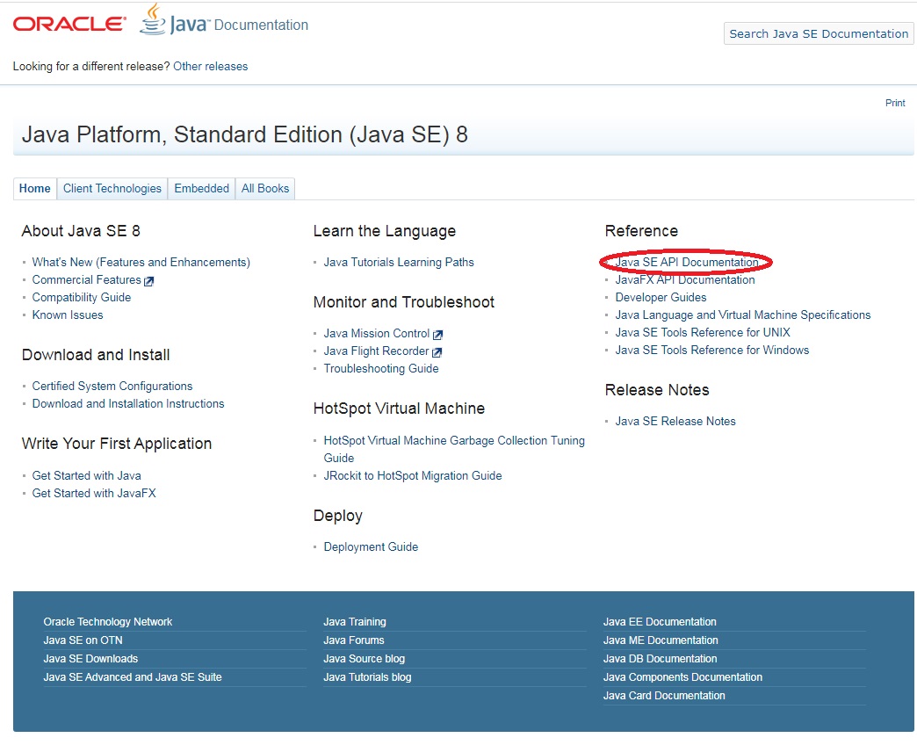Click Oracle Technology Network footer link
Image resolution: width=917 pixels, height=745 pixels.
point(108,622)
